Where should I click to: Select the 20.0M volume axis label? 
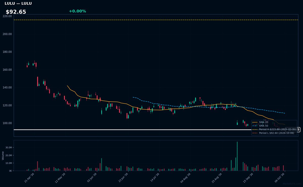tap(9, 155)
